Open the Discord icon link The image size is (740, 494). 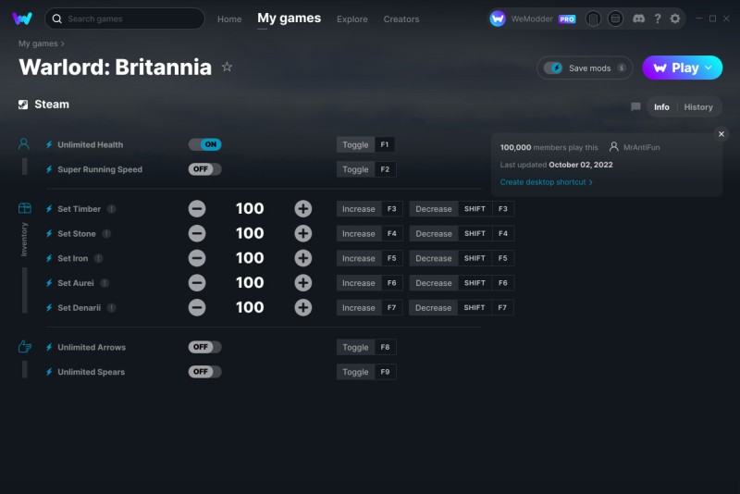638,19
